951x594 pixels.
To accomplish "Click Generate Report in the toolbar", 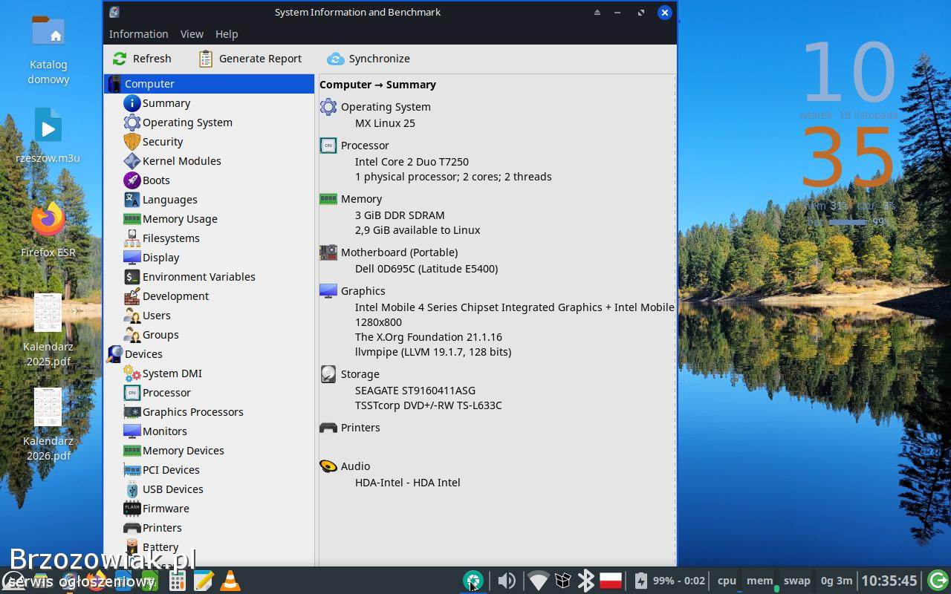I will pyautogui.click(x=250, y=59).
